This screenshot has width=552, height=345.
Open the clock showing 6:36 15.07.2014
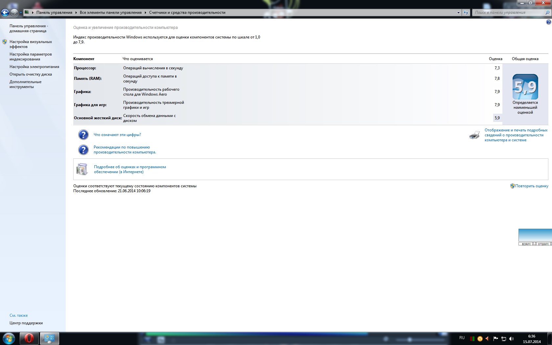[x=532, y=339]
